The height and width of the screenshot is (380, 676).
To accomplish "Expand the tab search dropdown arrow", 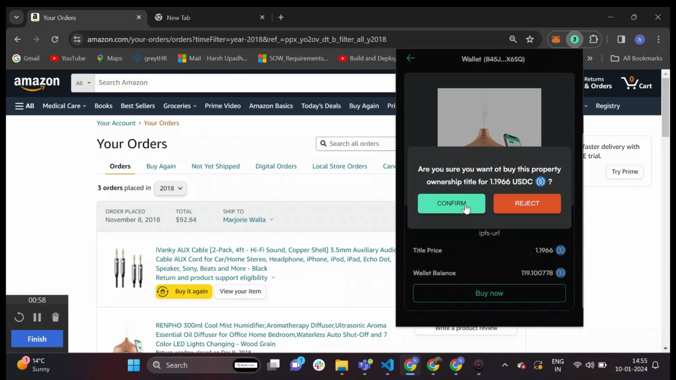I will (16, 17).
